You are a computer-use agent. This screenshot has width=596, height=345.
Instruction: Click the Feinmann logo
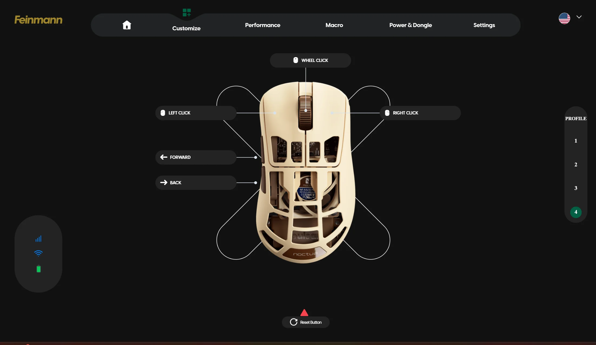(38, 20)
